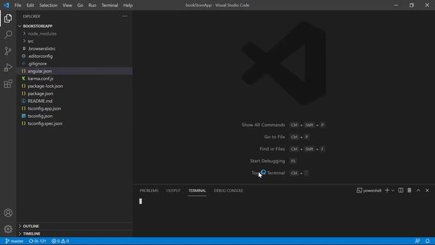This screenshot has width=435, height=245.
Task: Open the Terminal menu
Action: [109, 5]
